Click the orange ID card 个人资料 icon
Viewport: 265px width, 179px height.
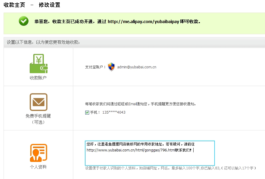click(38, 153)
